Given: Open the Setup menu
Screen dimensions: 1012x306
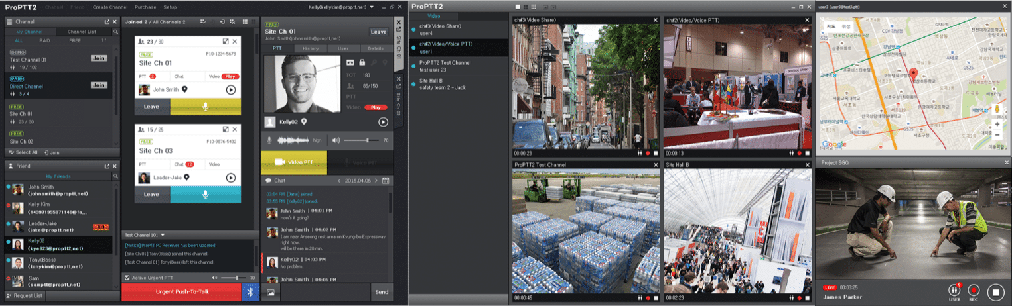Looking at the screenshot, I should coord(170,7).
